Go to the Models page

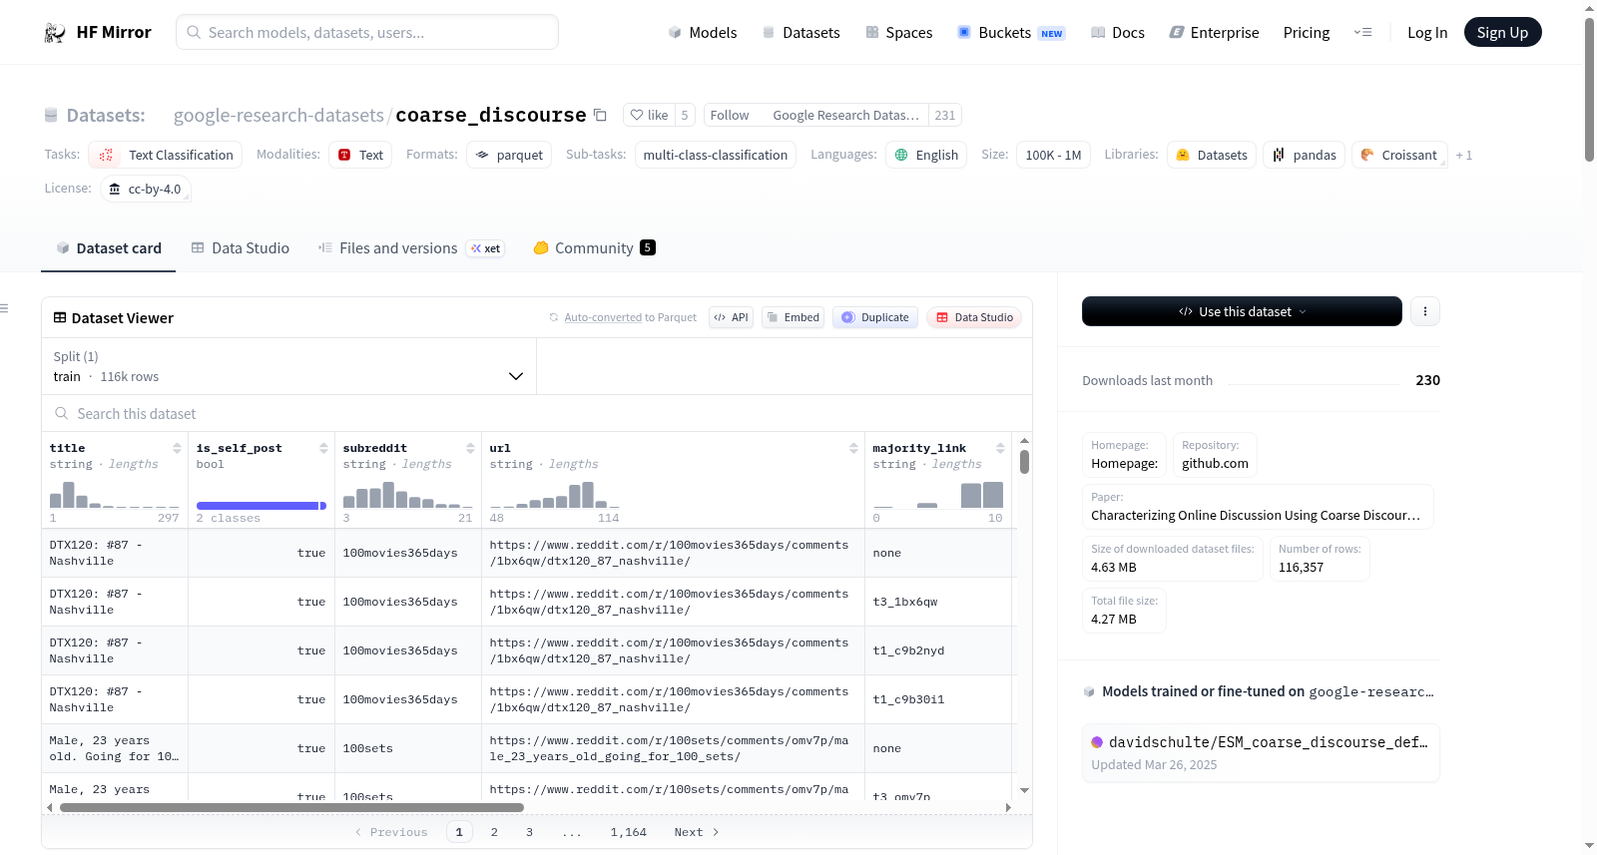[x=703, y=33]
